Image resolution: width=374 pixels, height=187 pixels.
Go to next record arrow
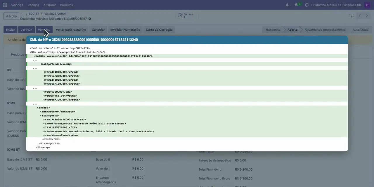pyautogui.click(x=367, y=16)
